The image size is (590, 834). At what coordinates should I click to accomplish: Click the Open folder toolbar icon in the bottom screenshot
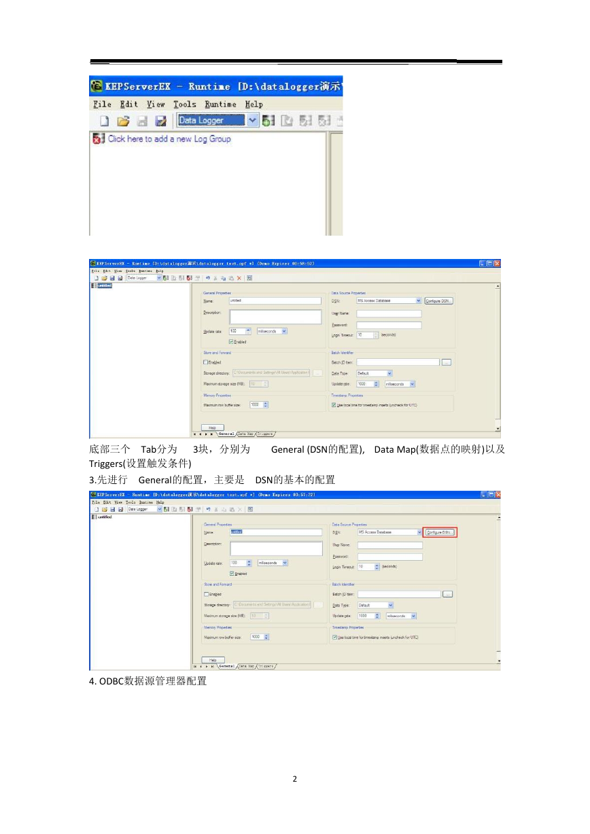(104, 508)
